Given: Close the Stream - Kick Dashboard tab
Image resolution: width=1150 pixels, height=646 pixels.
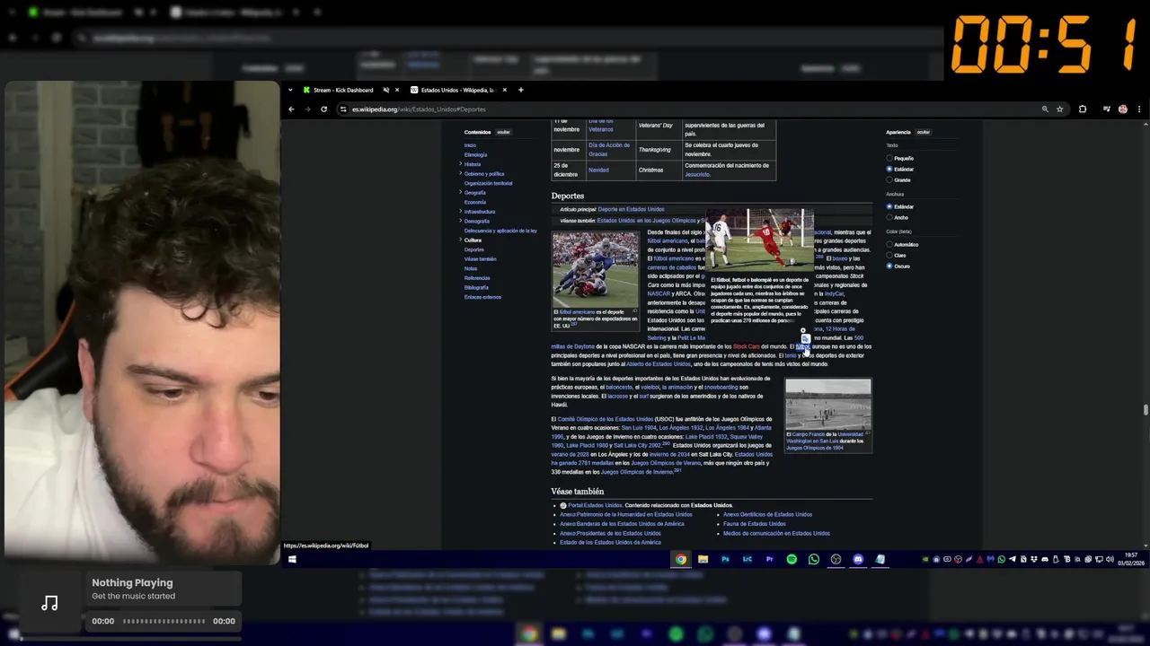Looking at the screenshot, I should [398, 90].
